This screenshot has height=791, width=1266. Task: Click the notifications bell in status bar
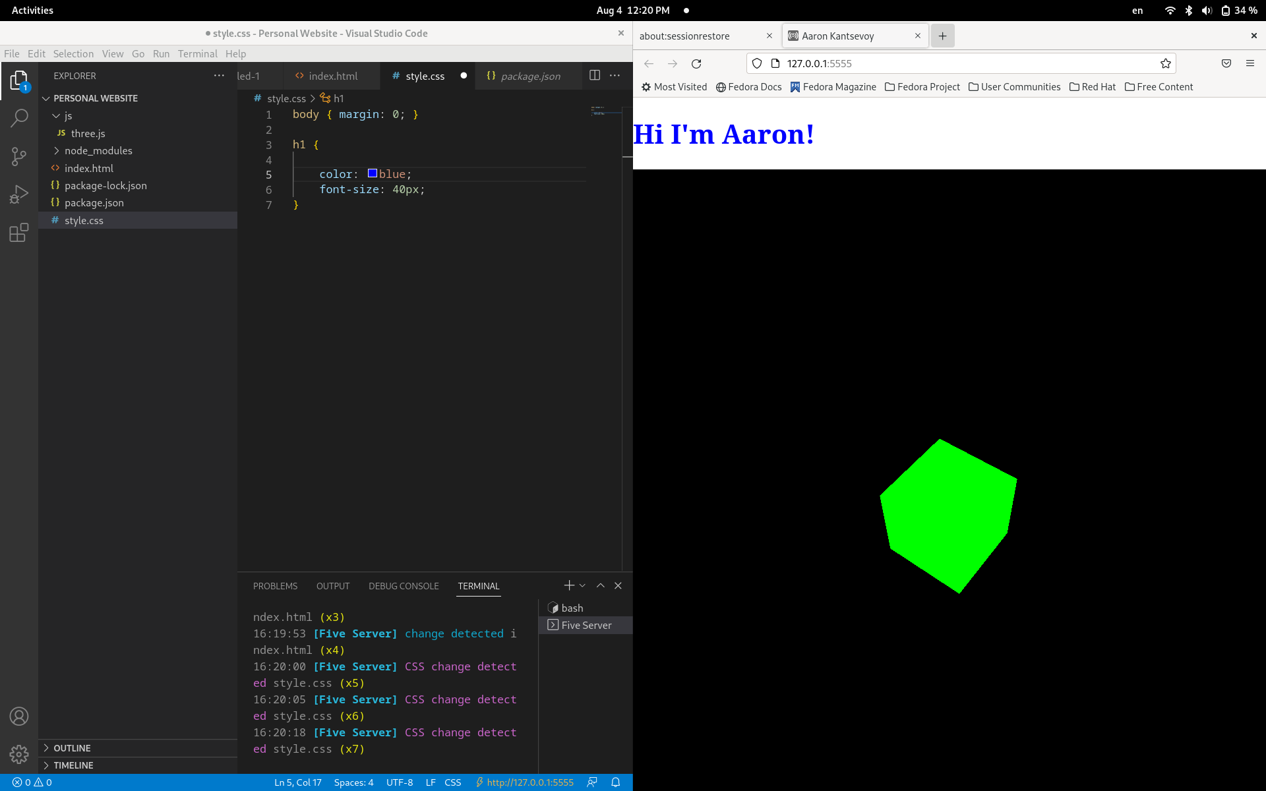(x=615, y=782)
